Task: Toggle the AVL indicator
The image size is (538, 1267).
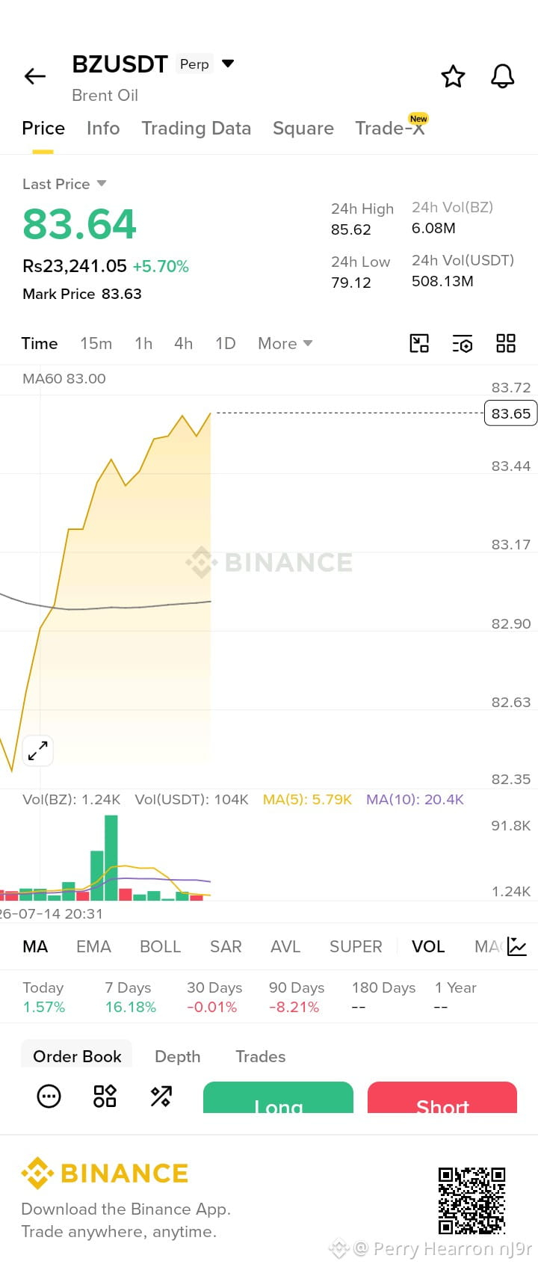Action: (x=285, y=946)
